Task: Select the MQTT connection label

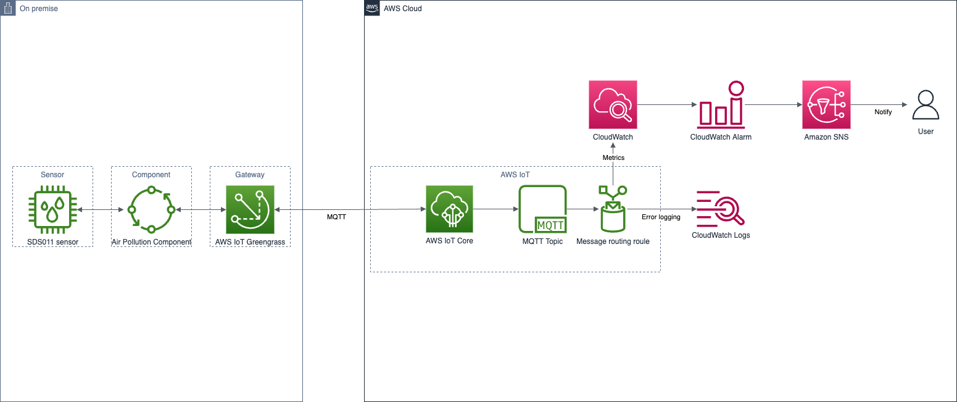Action: pyautogui.click(x=336, y=217)
